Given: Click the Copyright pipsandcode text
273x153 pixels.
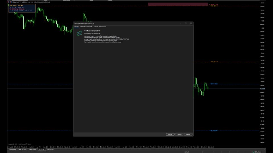Looking at the screenshot, I should 92,33.
